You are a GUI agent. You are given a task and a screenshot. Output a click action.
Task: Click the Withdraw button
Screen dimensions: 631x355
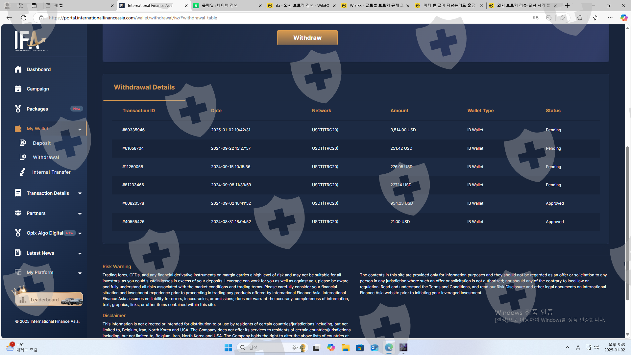(307, 38)
